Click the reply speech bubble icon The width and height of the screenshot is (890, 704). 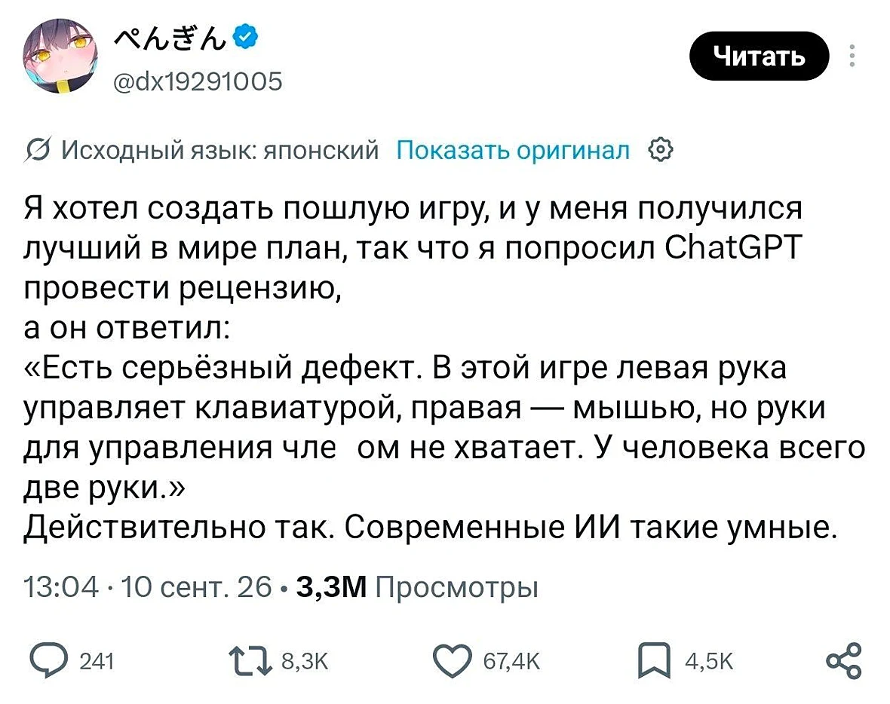(49, 661)
